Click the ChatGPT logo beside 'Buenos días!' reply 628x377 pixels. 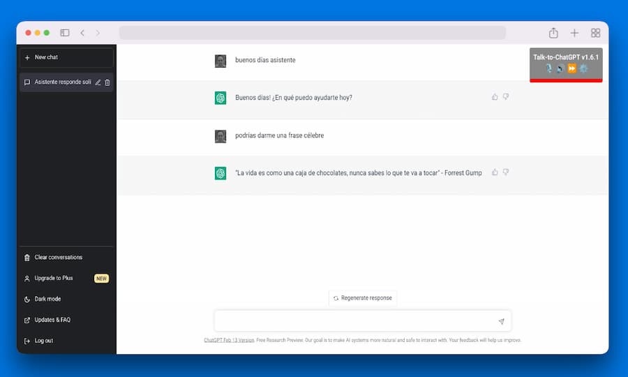click(x=220, y=98)
